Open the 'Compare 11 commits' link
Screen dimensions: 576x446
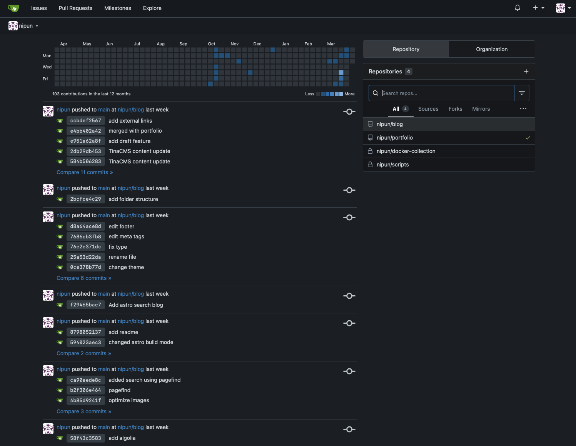point(85,172)
